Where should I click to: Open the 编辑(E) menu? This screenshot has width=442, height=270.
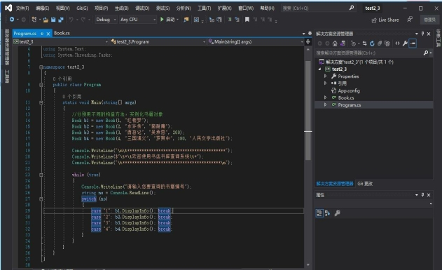pos(42,8)
